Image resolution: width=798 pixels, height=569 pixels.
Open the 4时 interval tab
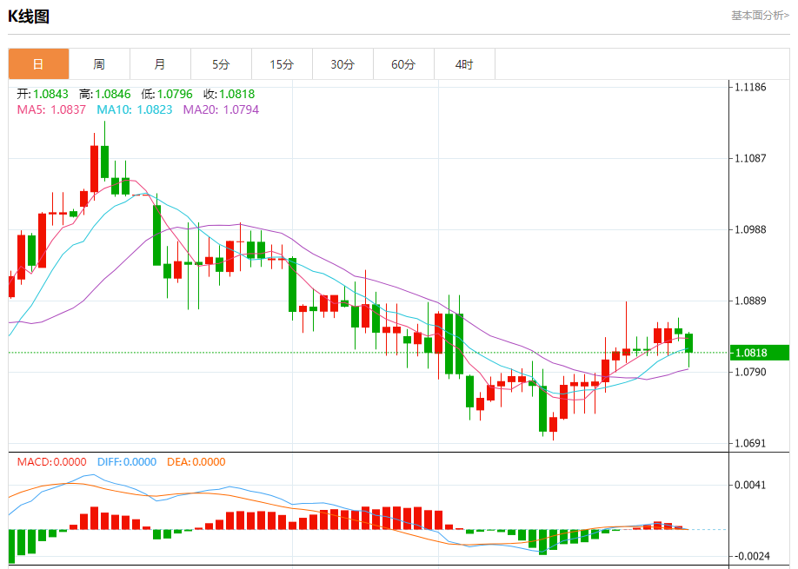(464, 64)
